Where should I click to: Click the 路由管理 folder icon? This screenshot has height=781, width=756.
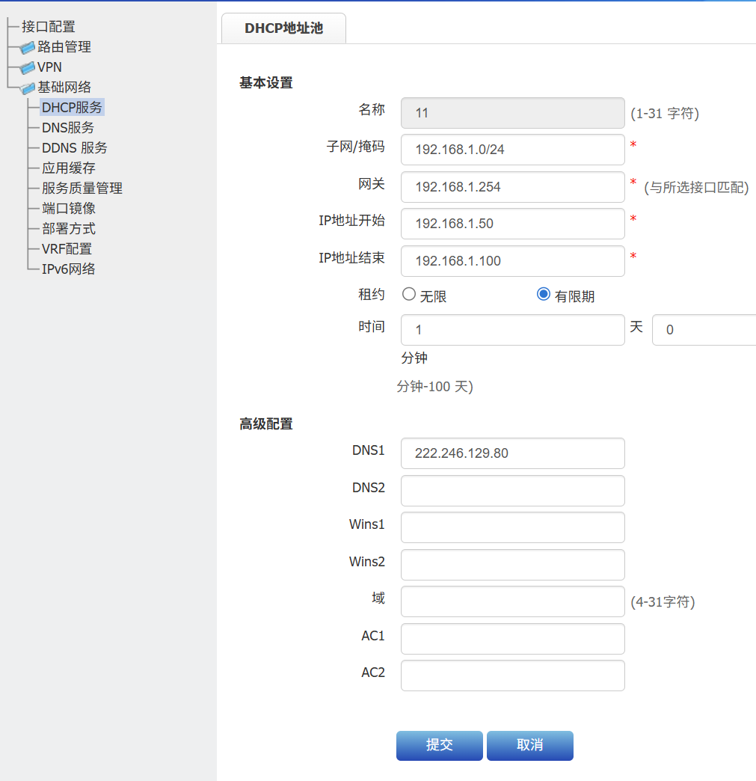click(28, 48)
